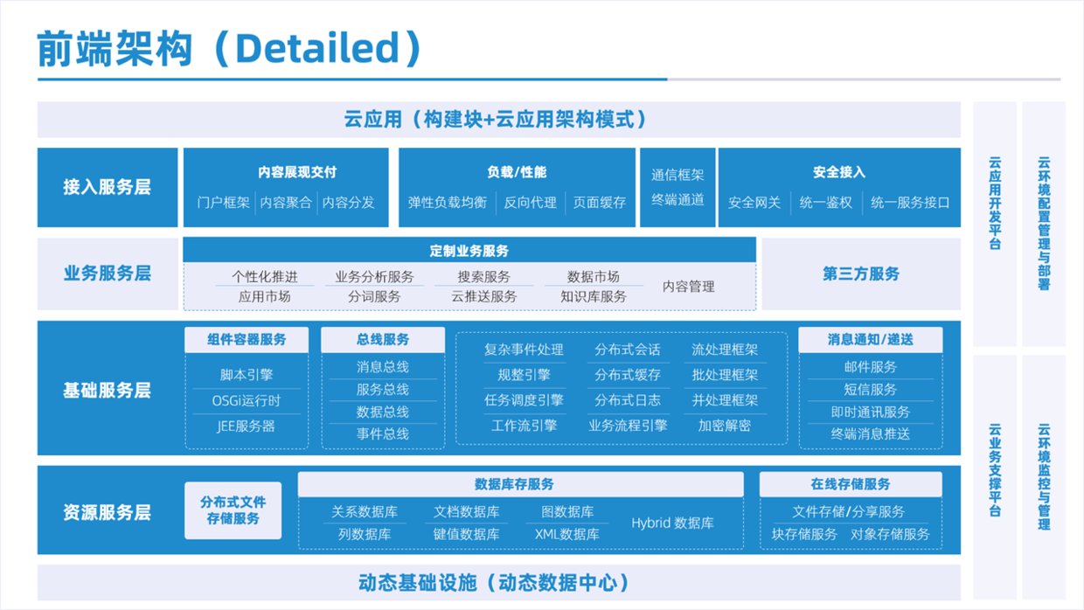Open the 资源服务层 section

(x=107, y=510)
